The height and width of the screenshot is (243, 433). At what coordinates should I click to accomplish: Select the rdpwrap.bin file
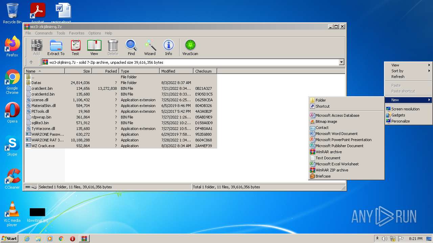click(121, 117)
